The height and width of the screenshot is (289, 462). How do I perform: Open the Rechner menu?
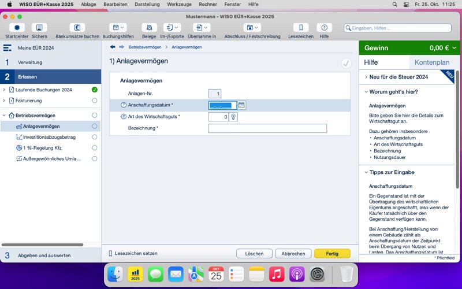pyautogui.click(x=208, y=5)
